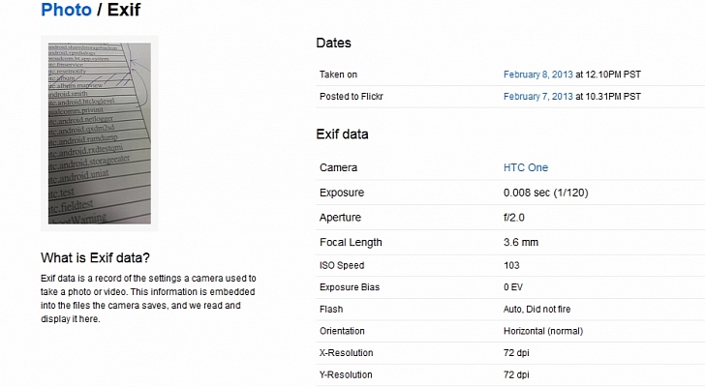Open the February 8, 2013 taken date link
705x387 pixels.
[x=538, y=74]
